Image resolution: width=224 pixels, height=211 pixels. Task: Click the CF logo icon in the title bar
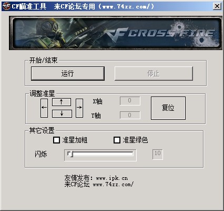pos(6,6)
